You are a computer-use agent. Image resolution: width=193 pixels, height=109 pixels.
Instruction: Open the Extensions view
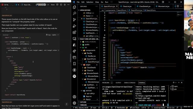[x=74, y=32]
